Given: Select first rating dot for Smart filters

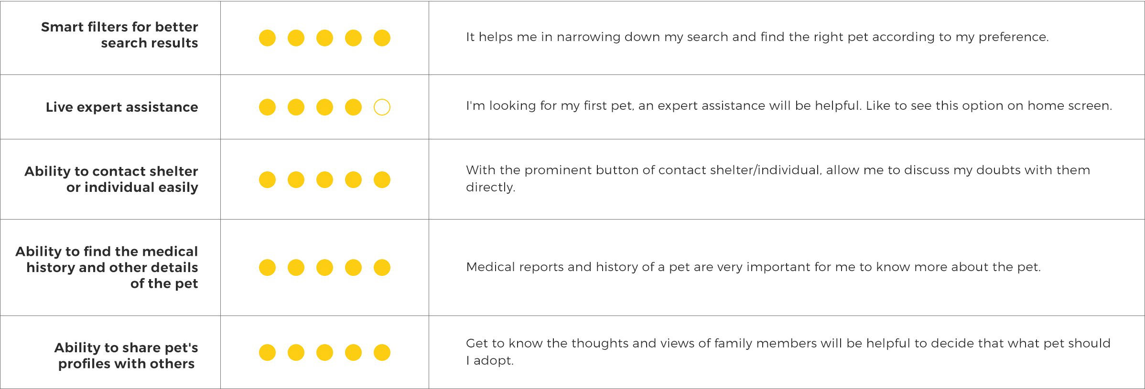Looking at the screenshot, I should 267,38.
